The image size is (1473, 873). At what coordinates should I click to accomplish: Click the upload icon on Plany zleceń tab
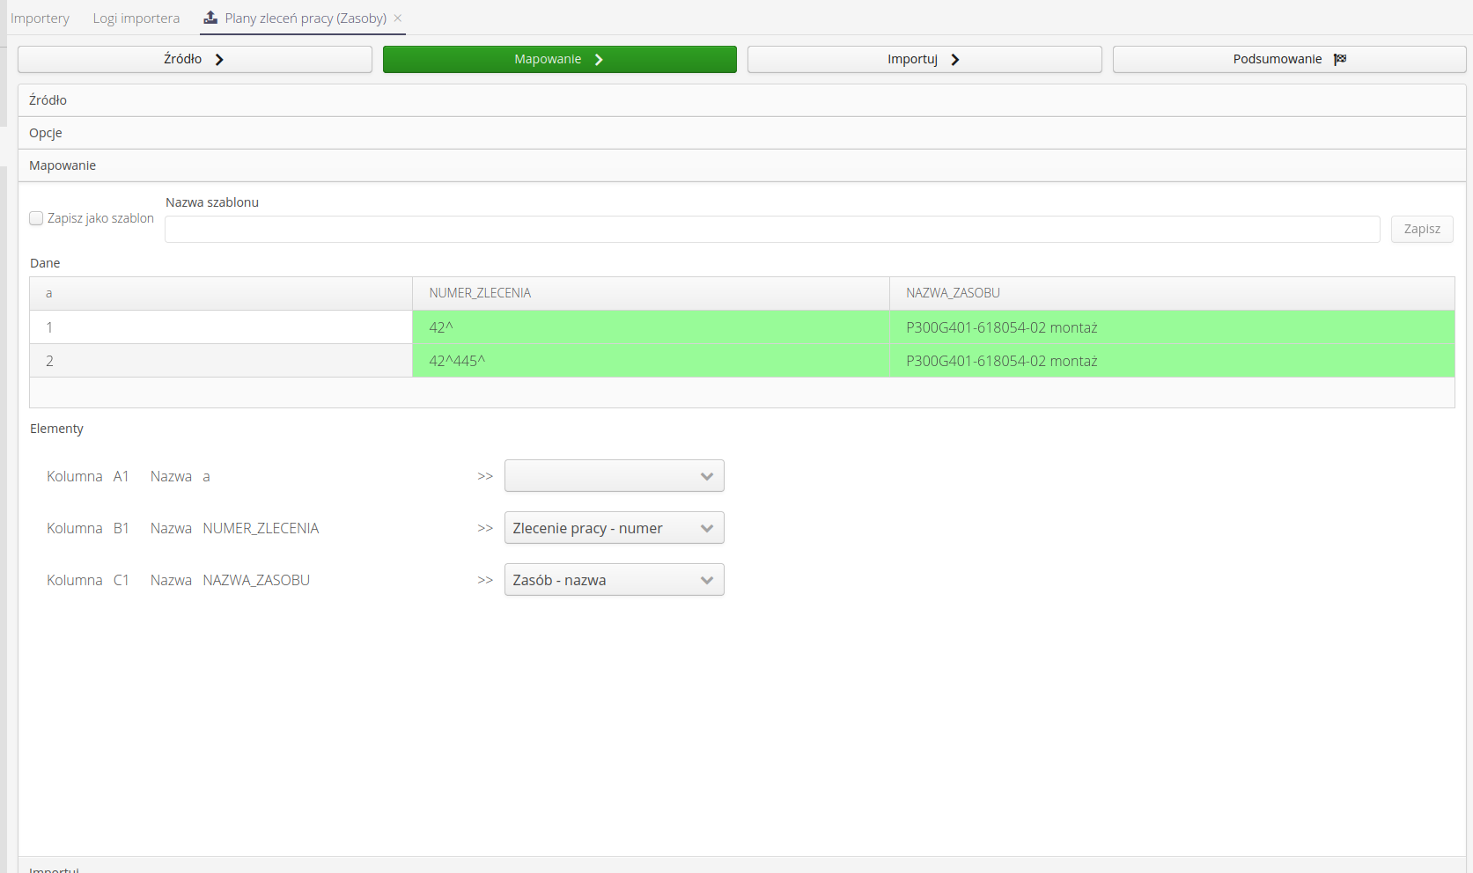(210, 18)
